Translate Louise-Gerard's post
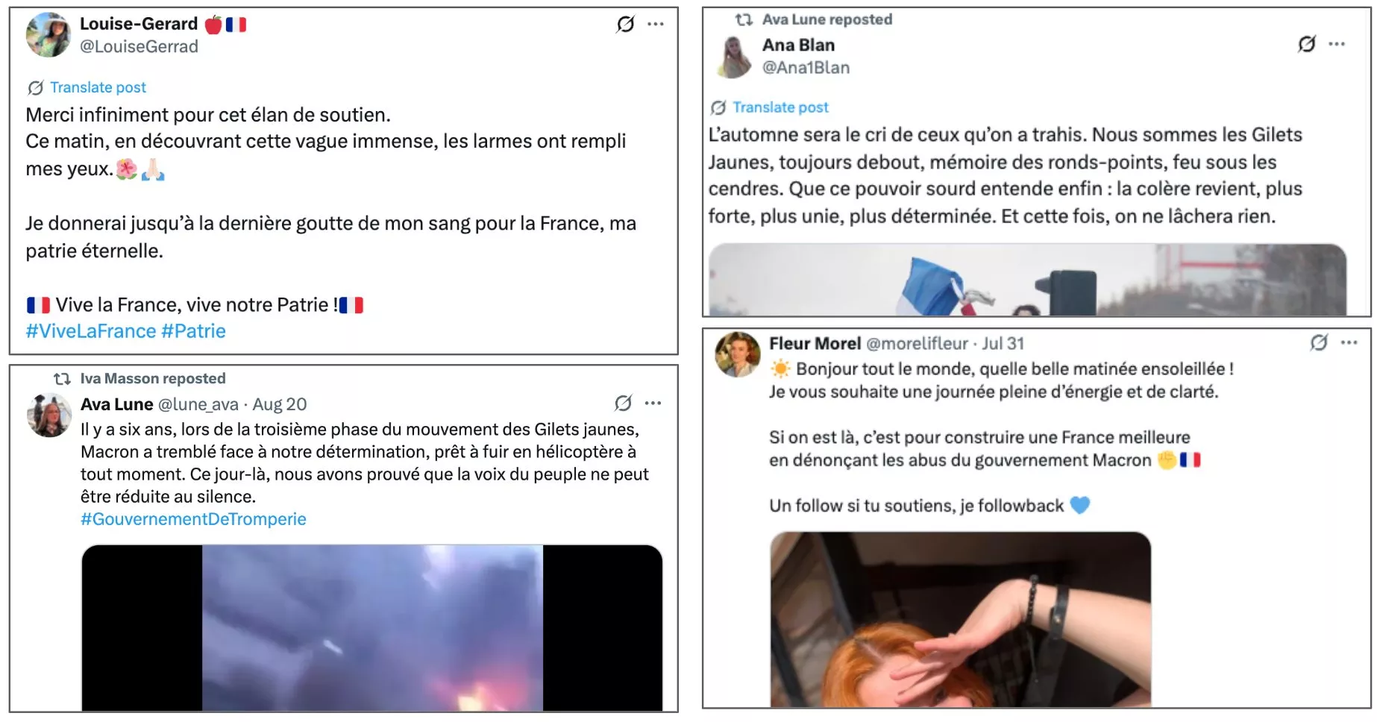Screen dimensions: 1377x722 [x=98, y=87]
